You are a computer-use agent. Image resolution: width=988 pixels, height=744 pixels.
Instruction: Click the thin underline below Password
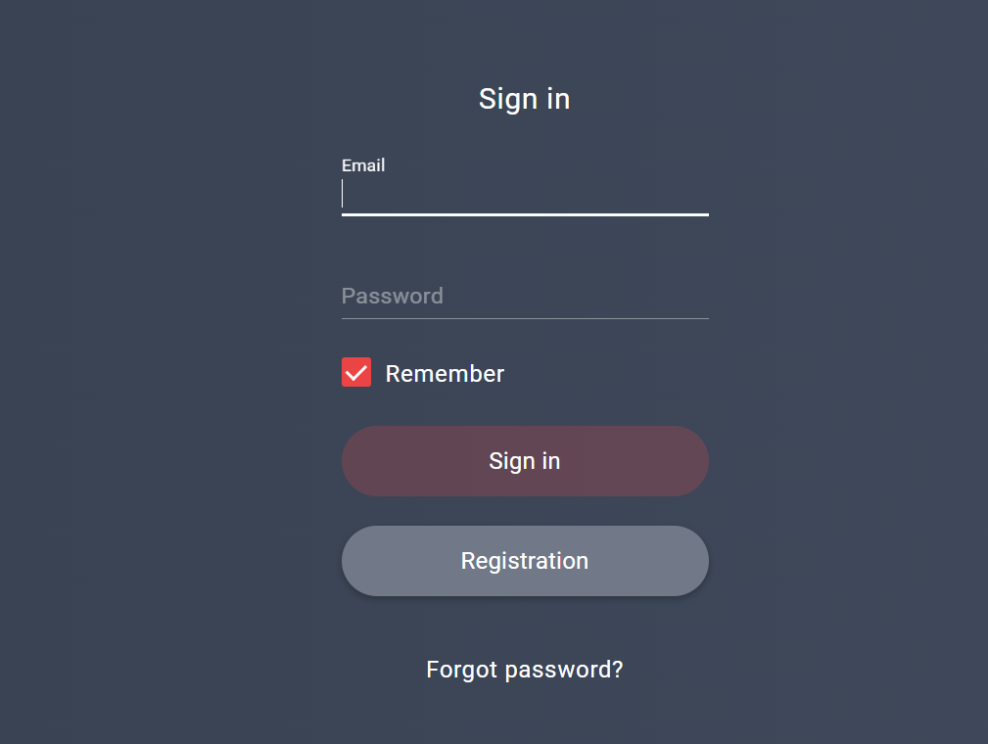525,318
